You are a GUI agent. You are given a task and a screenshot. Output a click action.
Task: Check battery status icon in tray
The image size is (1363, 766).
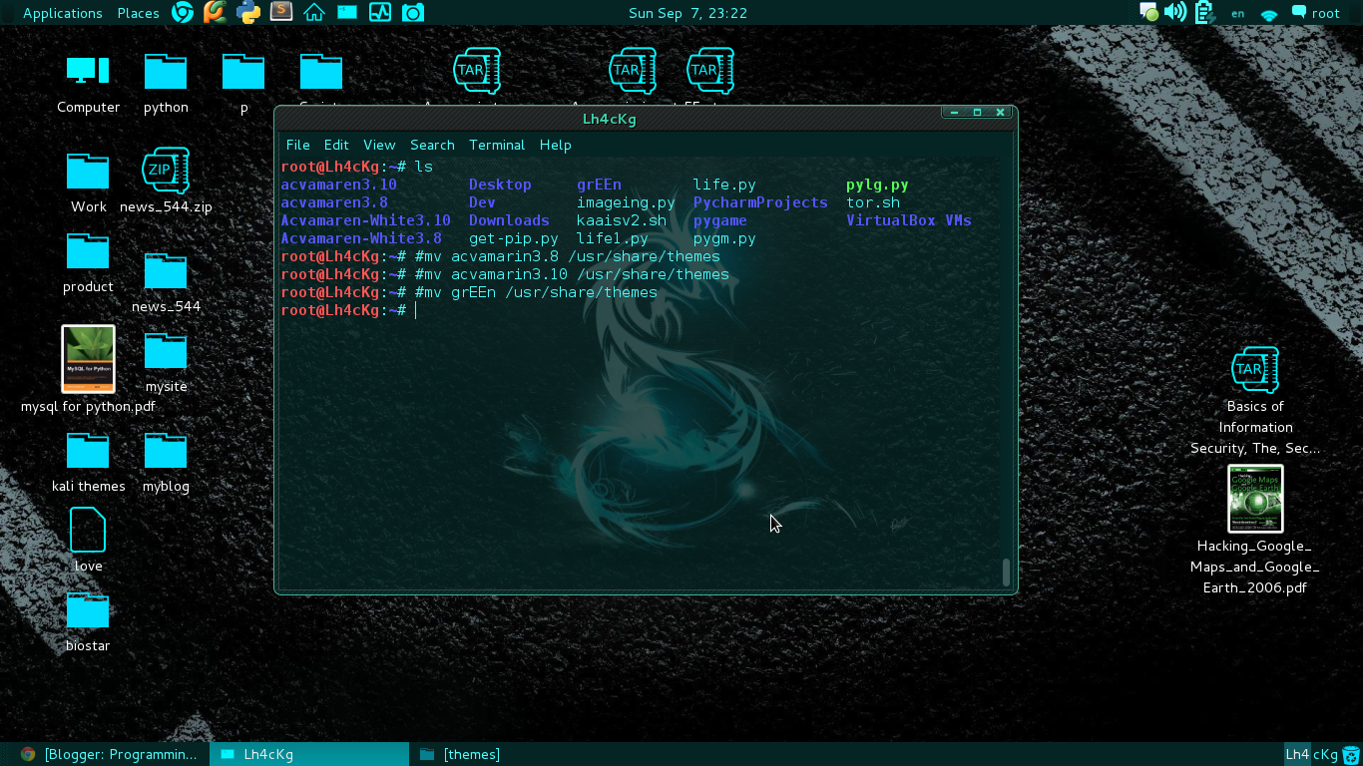point(1204,12)
